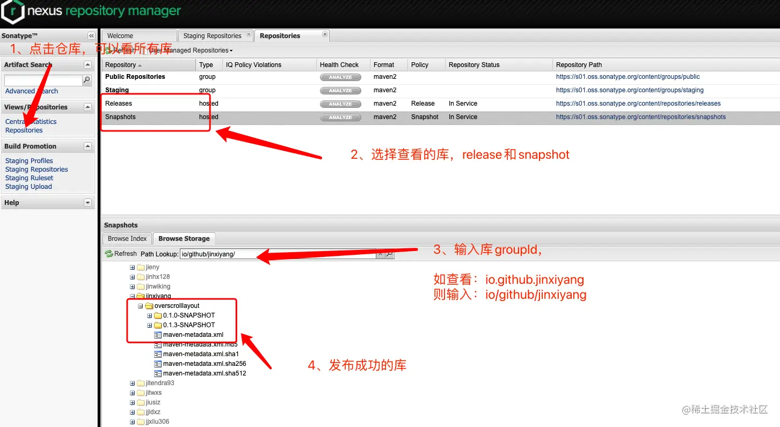Click the maven-metadata.xml.sha1 file icon
The height and width of the screenshot is (427, 780).
tap(158, 354)
